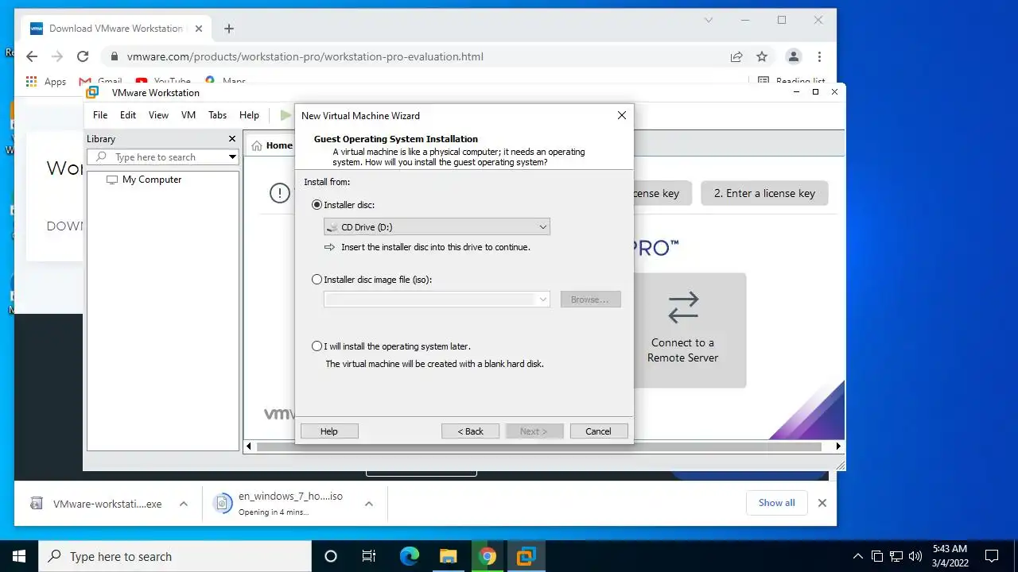Viewport: 1018px width, 572px height.
Task: Open the Tabs menu in VMware Workstation
Action: click(218, 115)
